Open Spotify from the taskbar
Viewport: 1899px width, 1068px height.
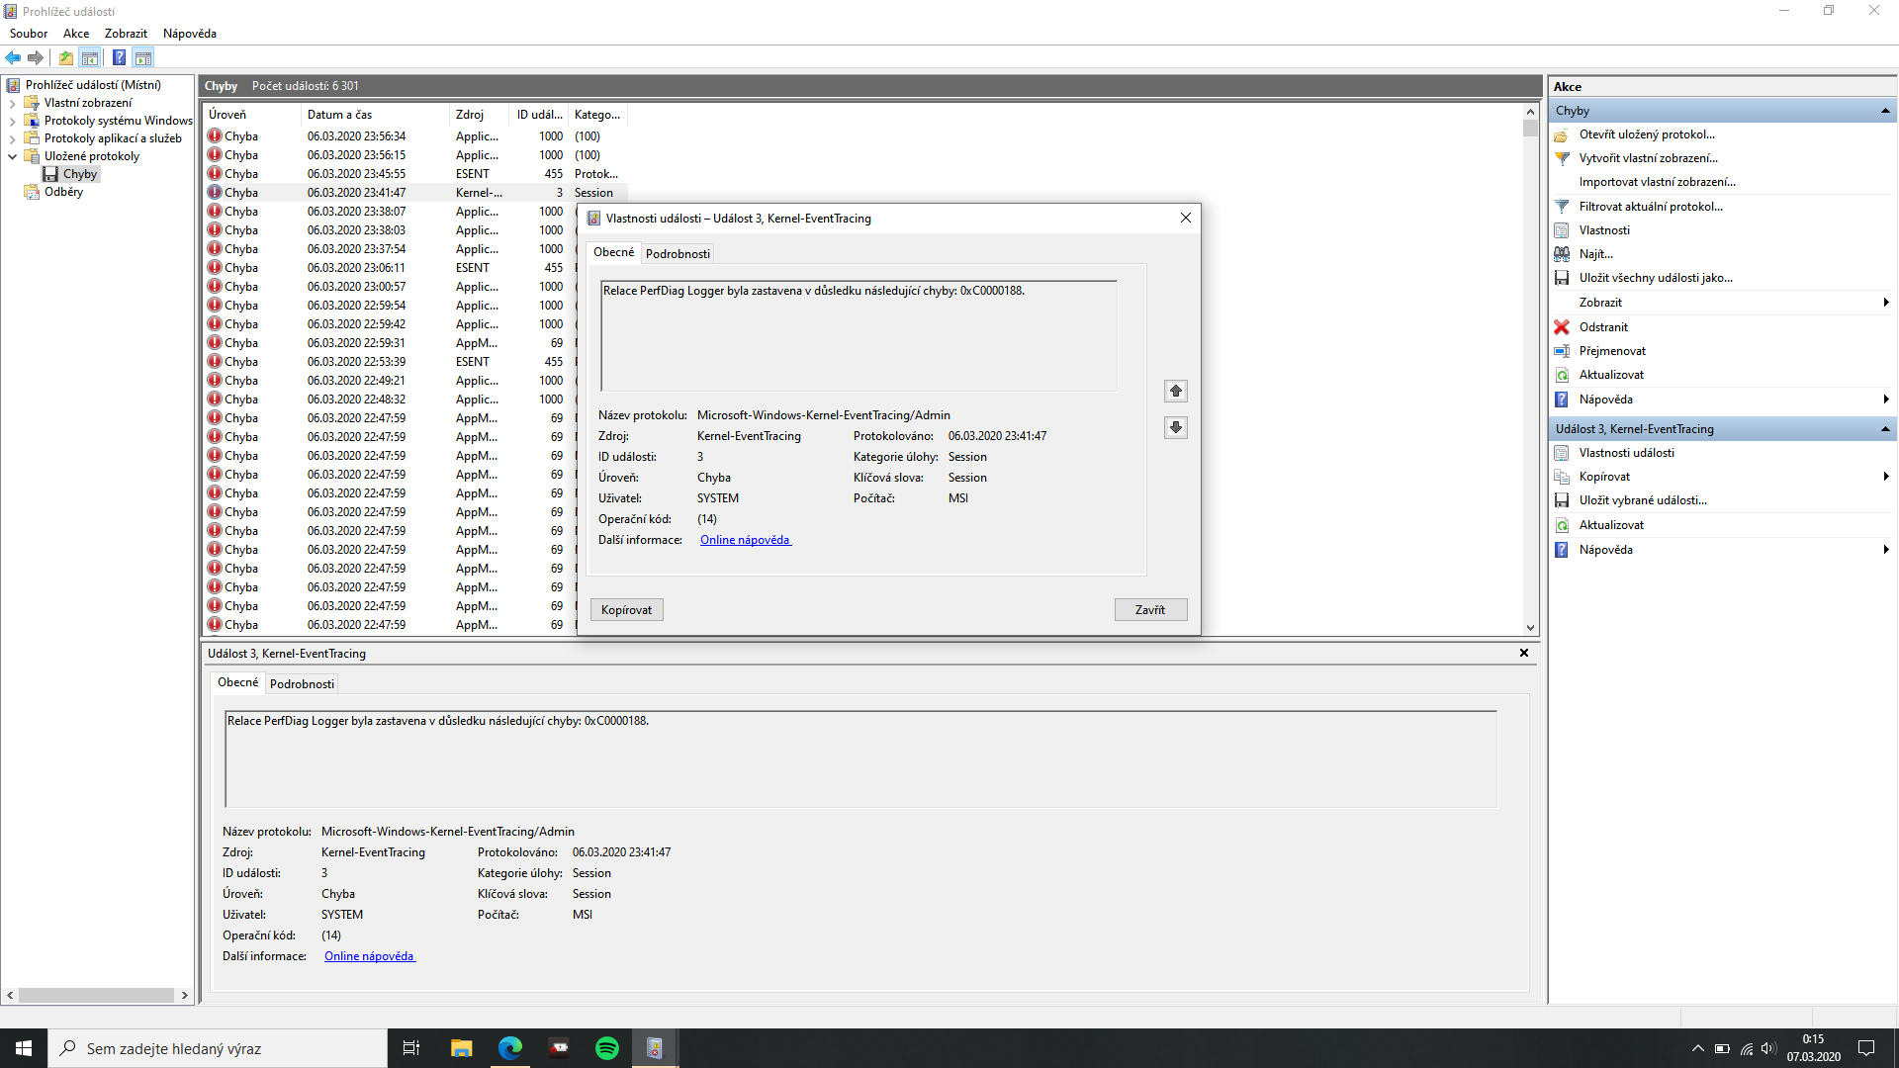pyautogui.click(x=606, y=1048)
